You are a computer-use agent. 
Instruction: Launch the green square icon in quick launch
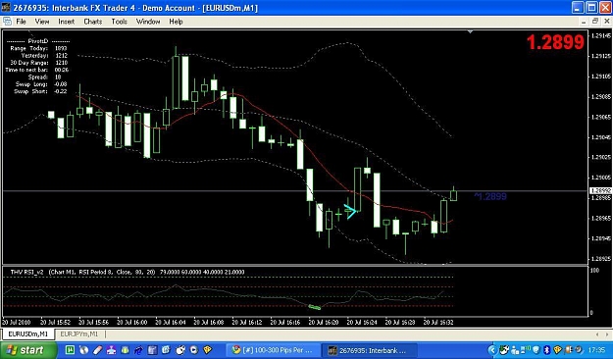126,349
